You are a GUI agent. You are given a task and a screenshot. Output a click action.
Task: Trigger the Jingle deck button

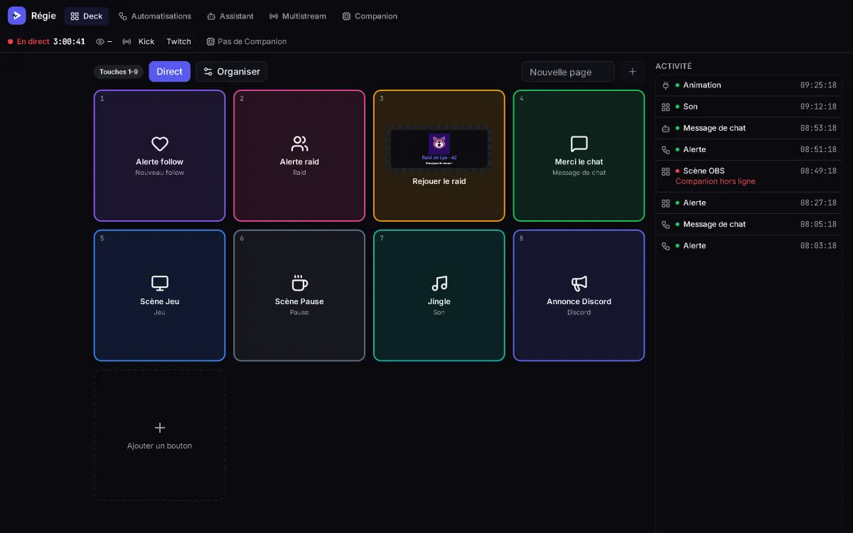439,296
